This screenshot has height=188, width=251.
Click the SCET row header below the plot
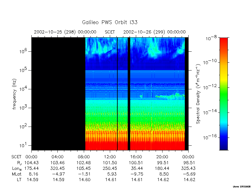pos(16,157)
